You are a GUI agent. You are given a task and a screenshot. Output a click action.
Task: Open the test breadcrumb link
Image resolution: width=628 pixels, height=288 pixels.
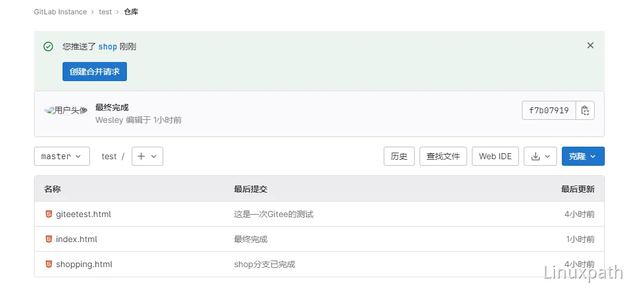click(x=105, y=11)
